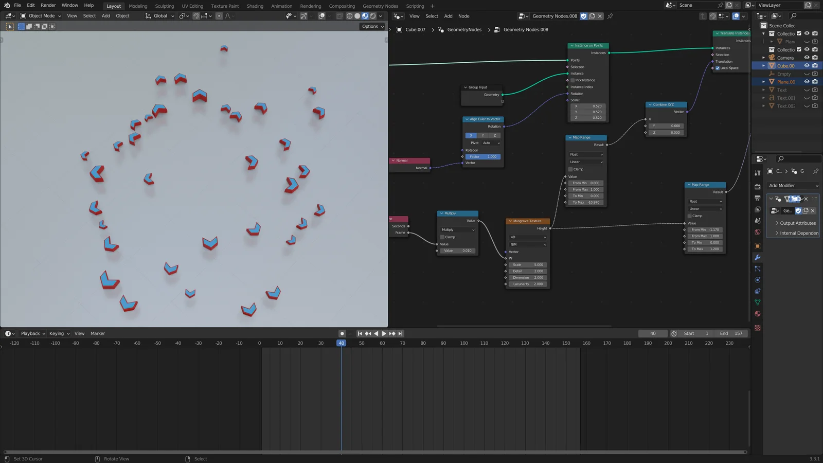Screen dimensions: 823x463
Task: Adjust the Factor slider in Align Euler to Vector
Action: click(482, 156)
